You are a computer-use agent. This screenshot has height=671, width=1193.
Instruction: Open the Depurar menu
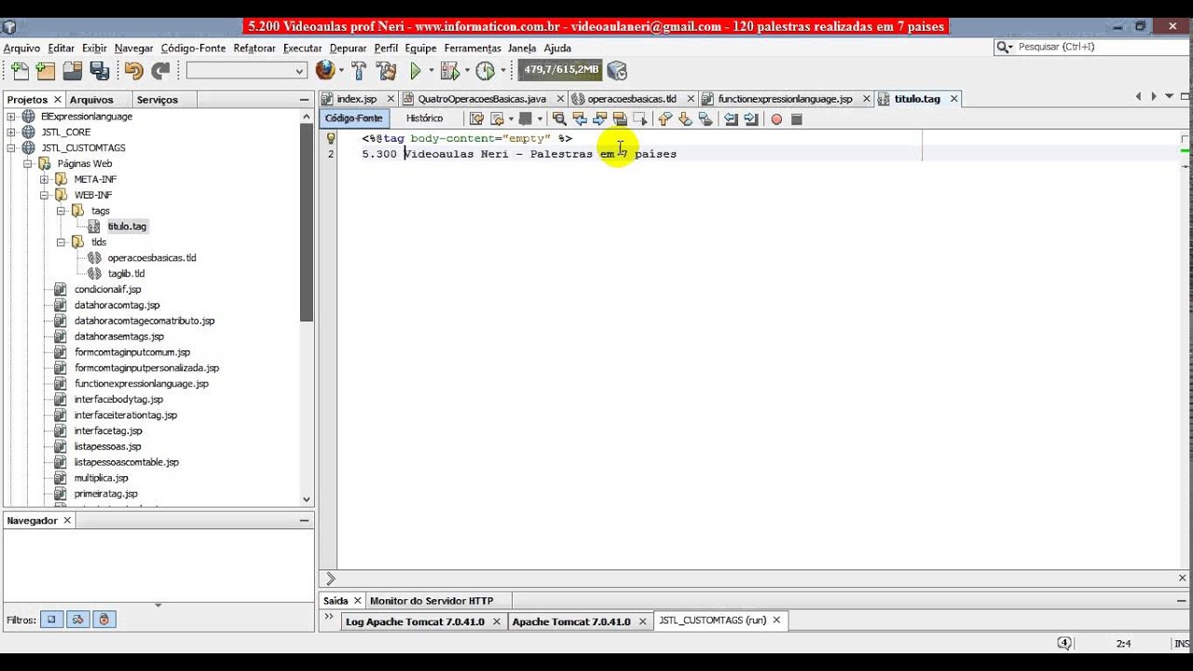click(x=348, y=48)
